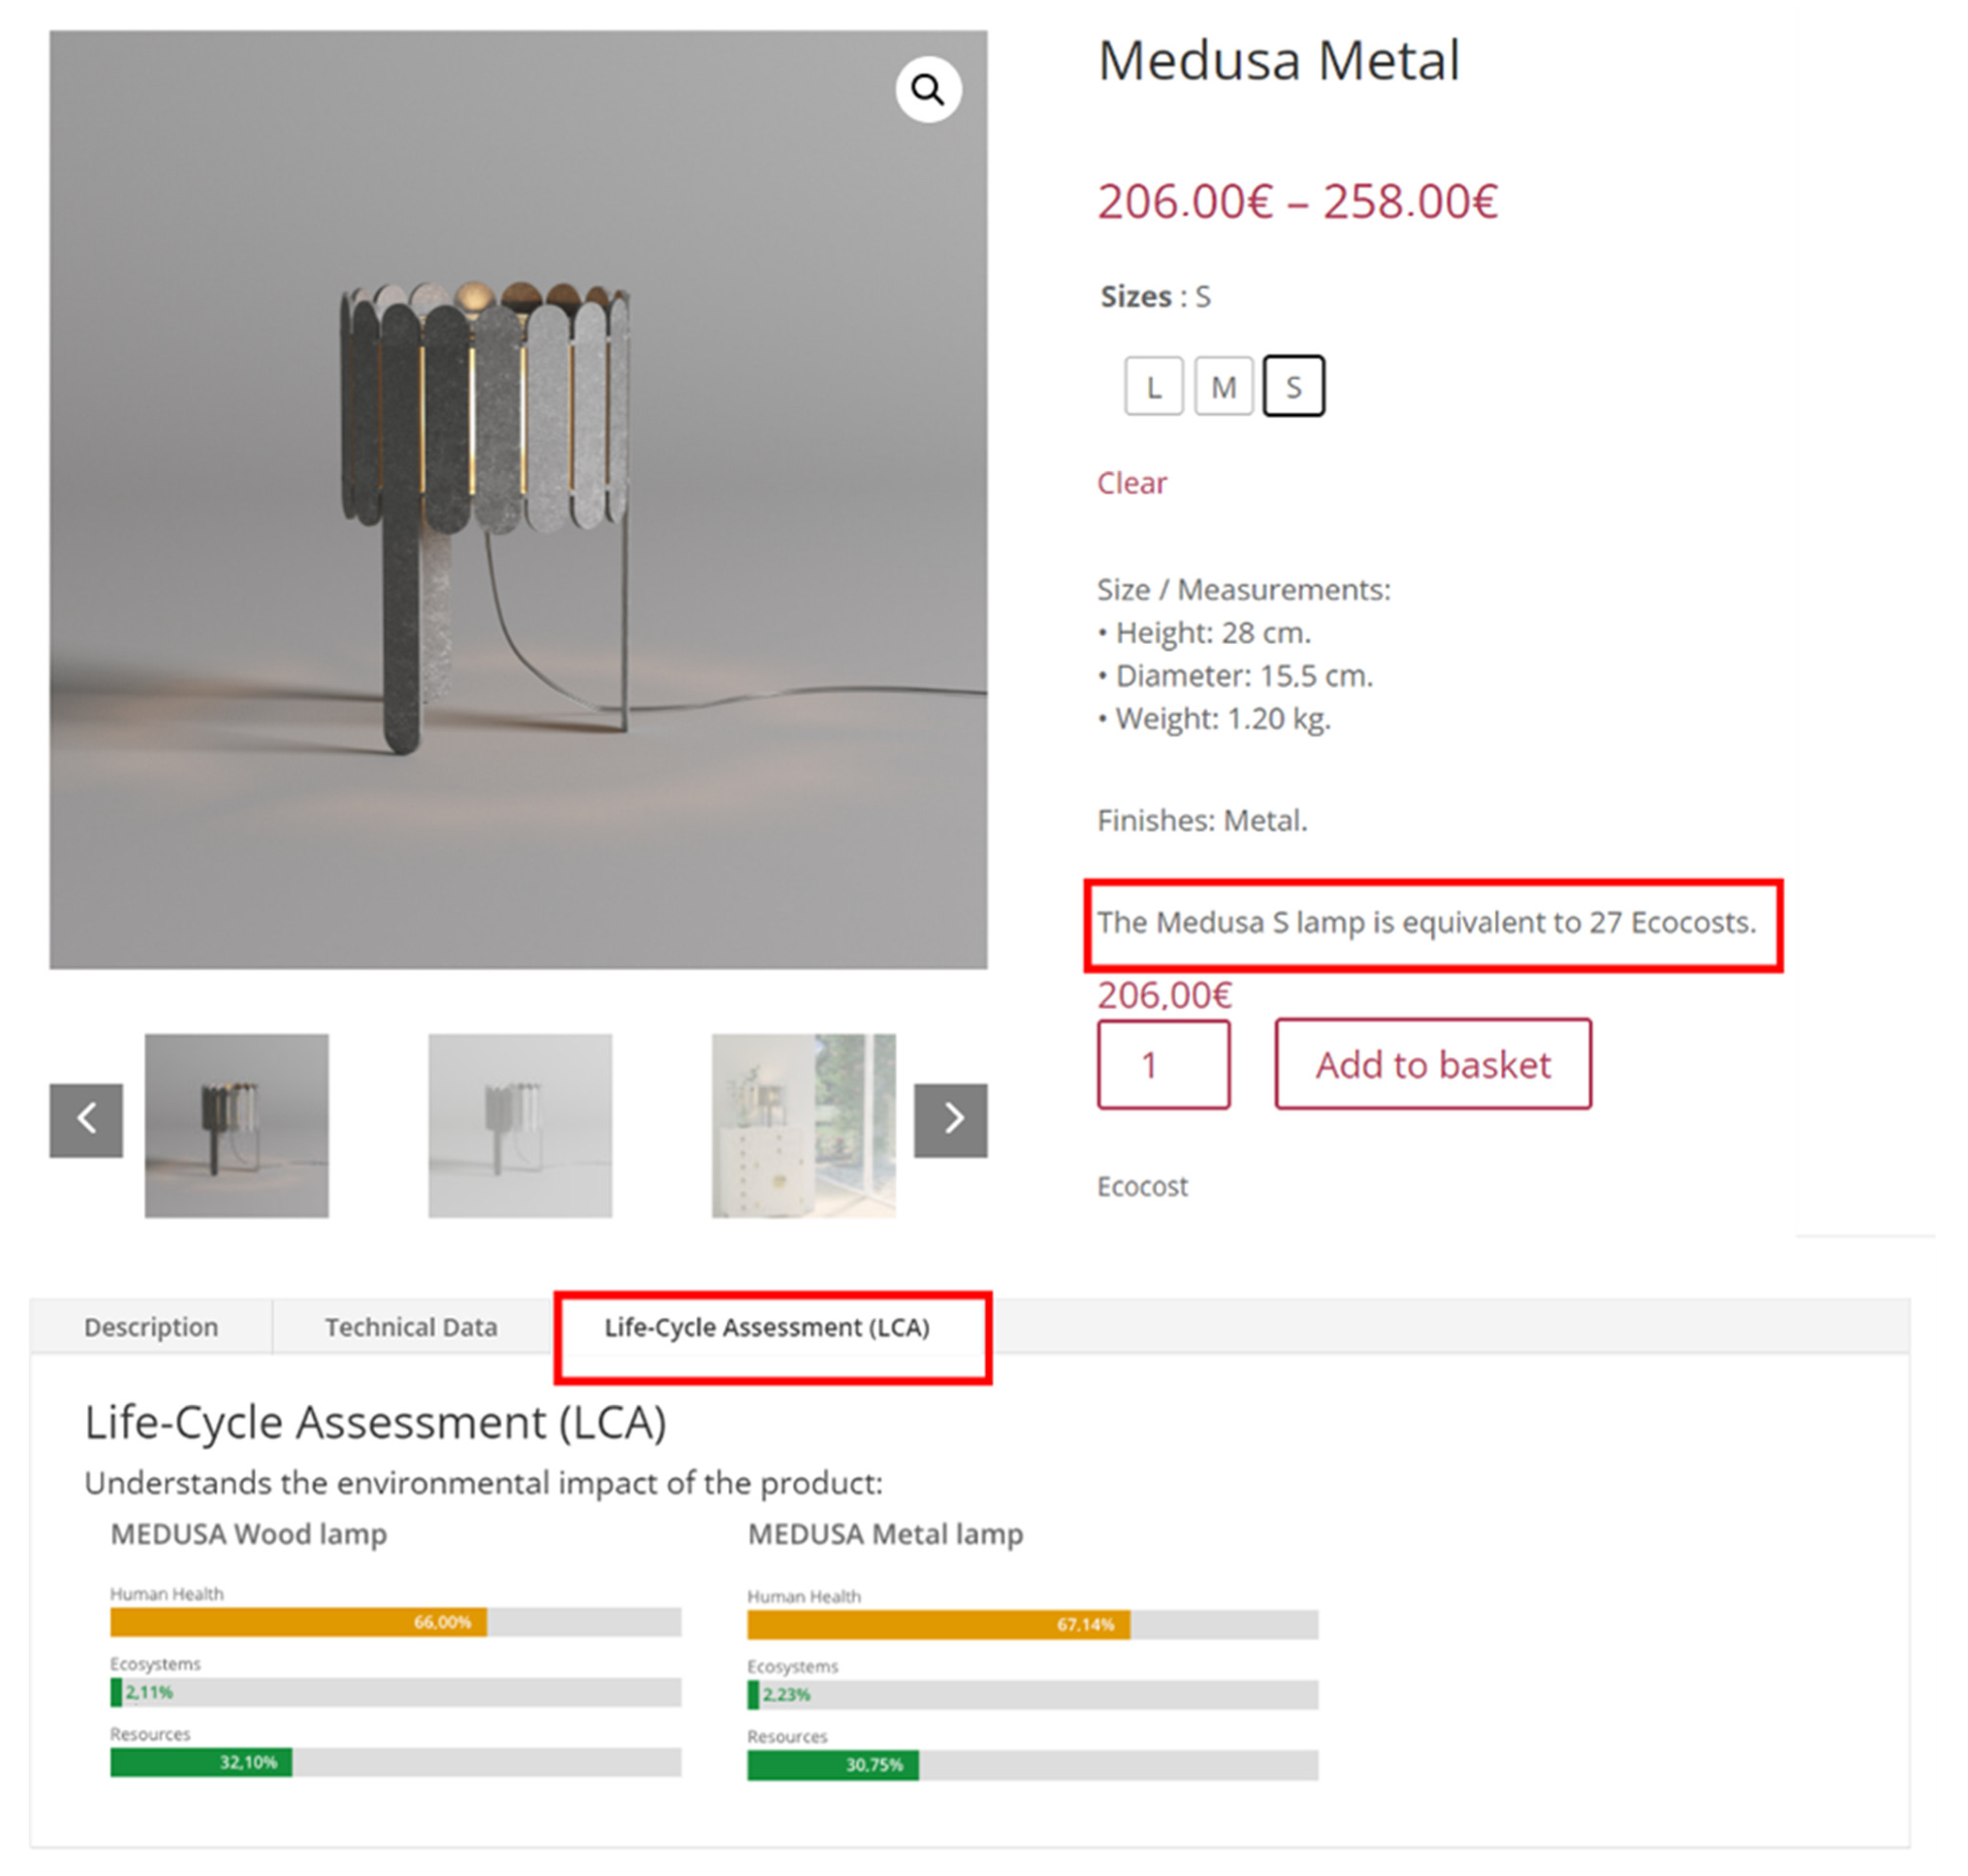1968x1876 pixels.
Task: Click the Wood lamp Human Health bar
Action: coord(396,1621)
